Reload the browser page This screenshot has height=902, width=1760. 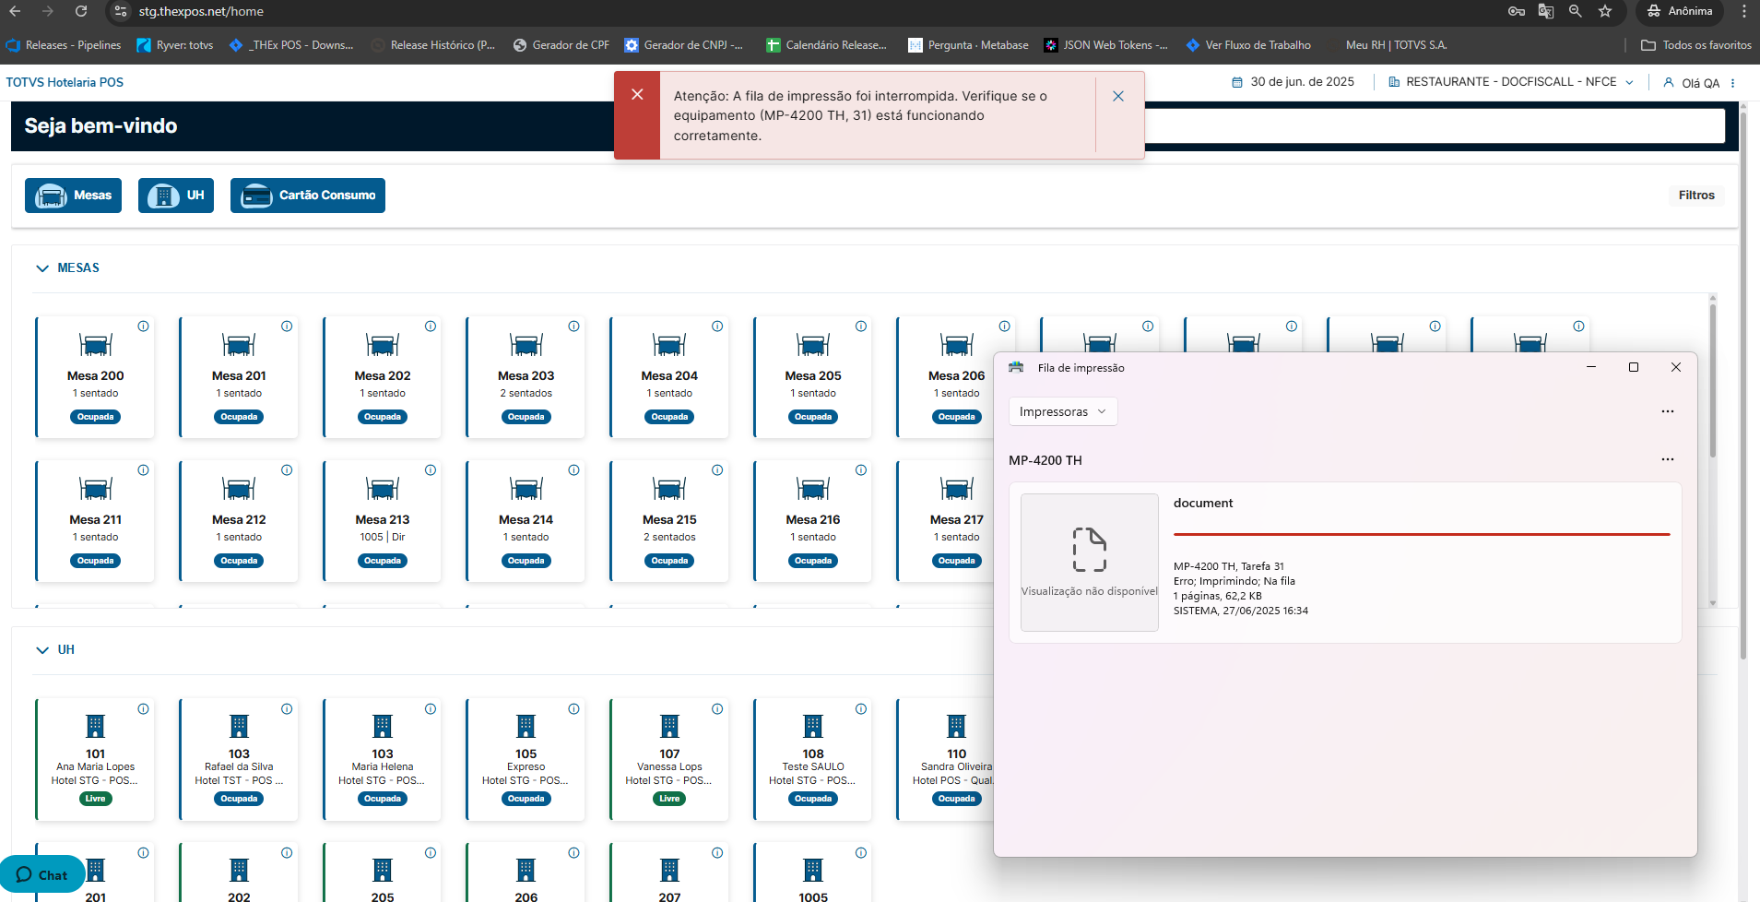coord(81,11)
